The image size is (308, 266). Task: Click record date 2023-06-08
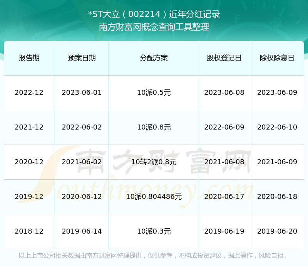[x=224, y=93]
